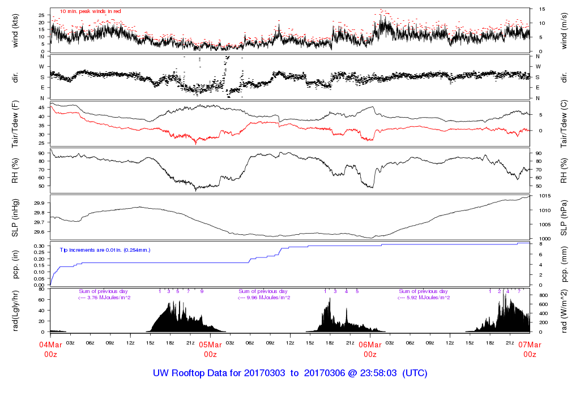
Task: Click the 'RH (%)' left axis label
Action: pos(15,171)
